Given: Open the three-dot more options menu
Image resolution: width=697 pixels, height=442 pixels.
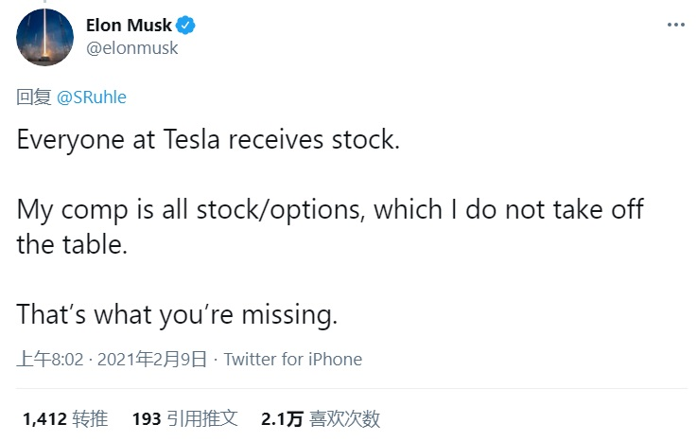Looking at the screenshot, I should point(675,25).
